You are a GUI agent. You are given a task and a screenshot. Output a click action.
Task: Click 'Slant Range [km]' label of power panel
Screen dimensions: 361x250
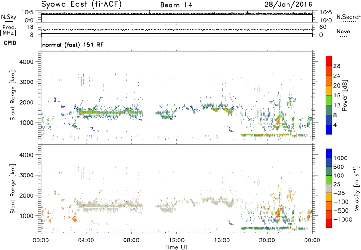[x=13, y=95]
